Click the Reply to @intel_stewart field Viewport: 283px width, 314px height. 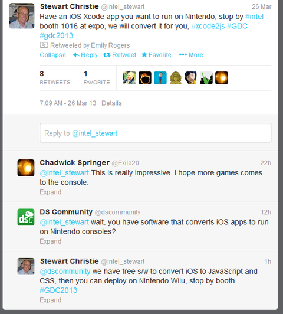click(156, 133)
